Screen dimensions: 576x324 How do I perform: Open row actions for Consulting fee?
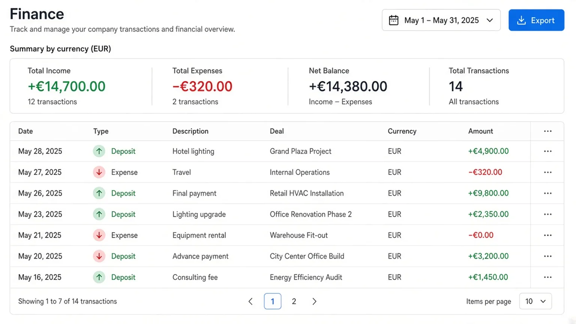click(x=547, y=277)
